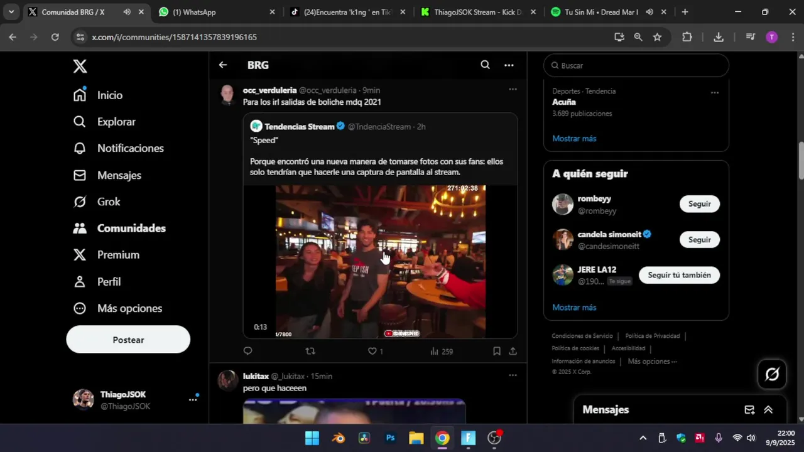804x452 pixels.
Task: Repost occ_verduleria post
Action: pos(310,352)
